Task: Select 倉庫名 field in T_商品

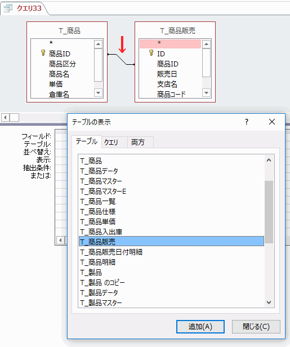Action: tap(59, 95)
